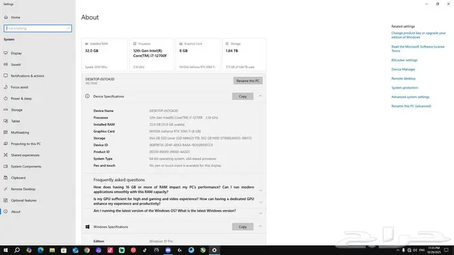Click '64-bit operating system' System Type value
Viewport: 454px width, 255px height.
[183, 159]
